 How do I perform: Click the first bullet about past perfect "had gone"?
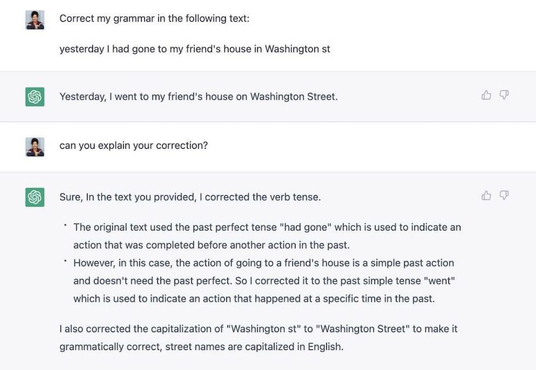coord(267,236)
